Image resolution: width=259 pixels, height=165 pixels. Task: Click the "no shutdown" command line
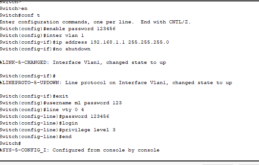coord(45,49)
